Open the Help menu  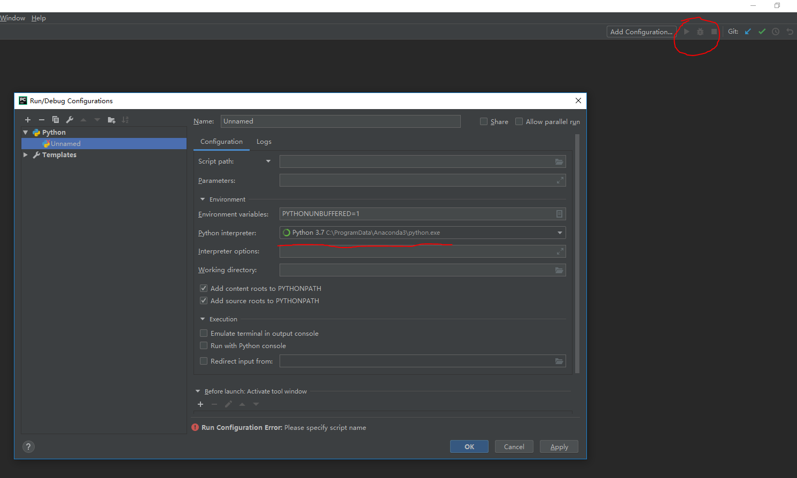pos(38,18)
